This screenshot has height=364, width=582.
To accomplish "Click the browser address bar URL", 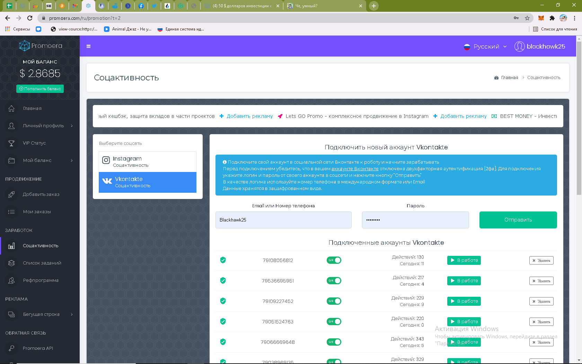I will tap(85, 18).
